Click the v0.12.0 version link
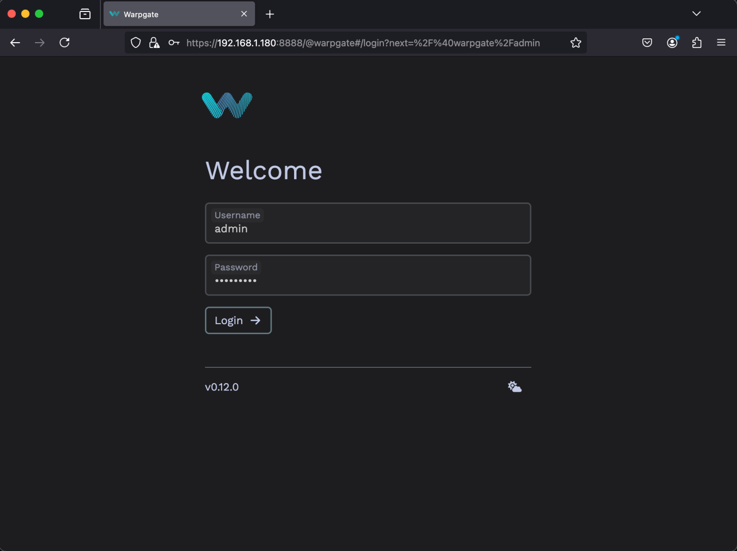 222,387
